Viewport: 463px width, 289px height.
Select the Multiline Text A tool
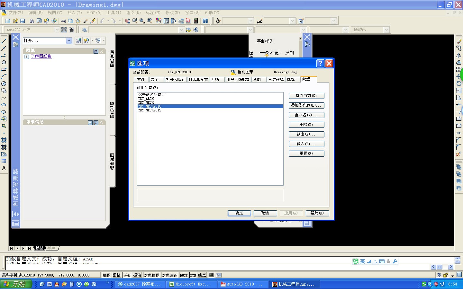(4, 168)
